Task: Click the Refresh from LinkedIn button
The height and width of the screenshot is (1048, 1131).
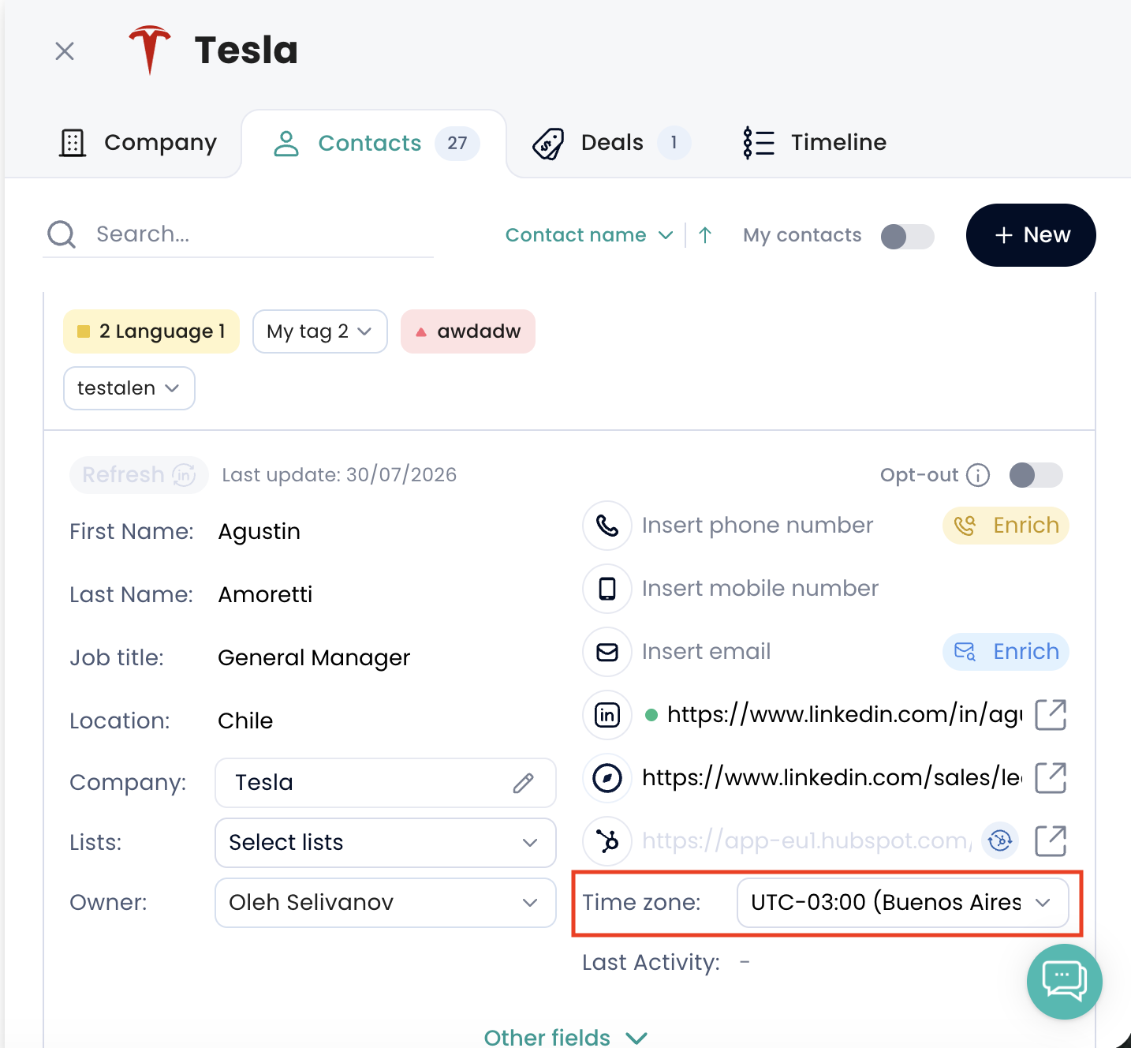Action: (139, 475)
